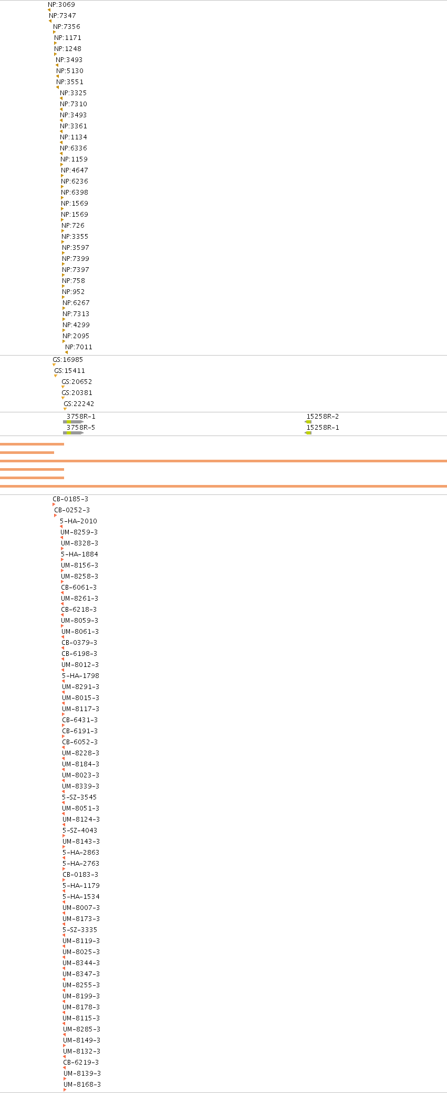Select feature GS:15411
This screenshot has width=447, height=1093.
click(x=69, y=371)
